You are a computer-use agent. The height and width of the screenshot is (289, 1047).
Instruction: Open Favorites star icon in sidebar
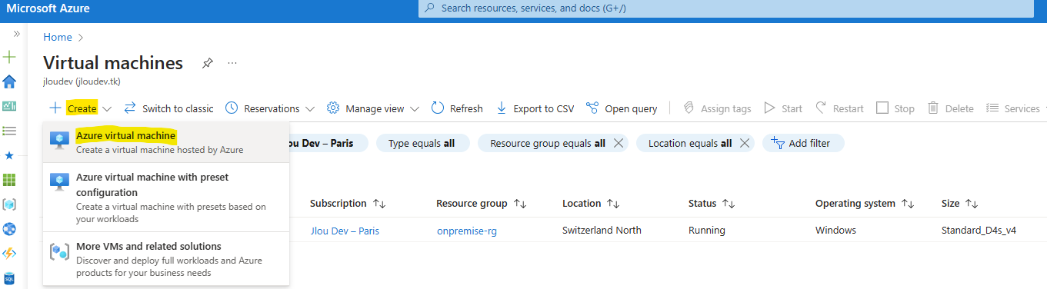pyautogui.click(x=9, y=155)
